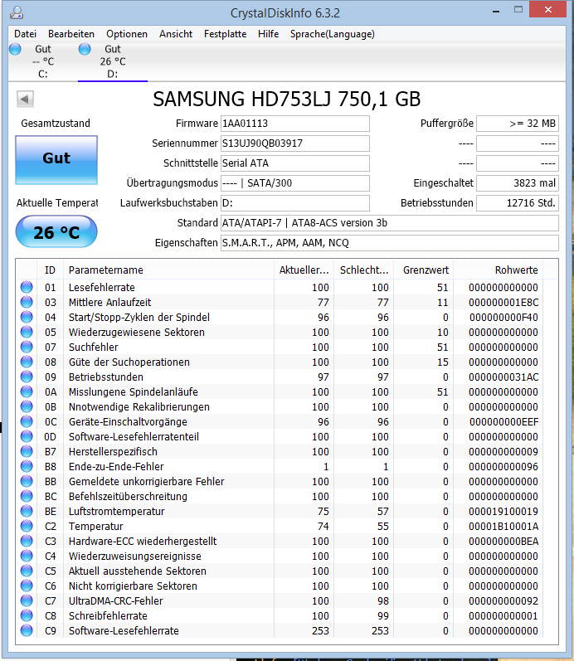Image resolution: width=574 pixels, height=661 pixels.
Task: Click the Gut health status button
Action: click(x=56, y=160)
